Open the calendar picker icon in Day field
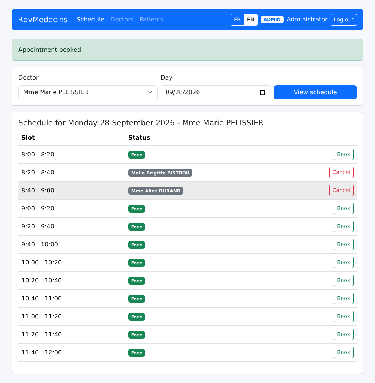Viewport: 375px width, 383px height. [x=262, y=92]
